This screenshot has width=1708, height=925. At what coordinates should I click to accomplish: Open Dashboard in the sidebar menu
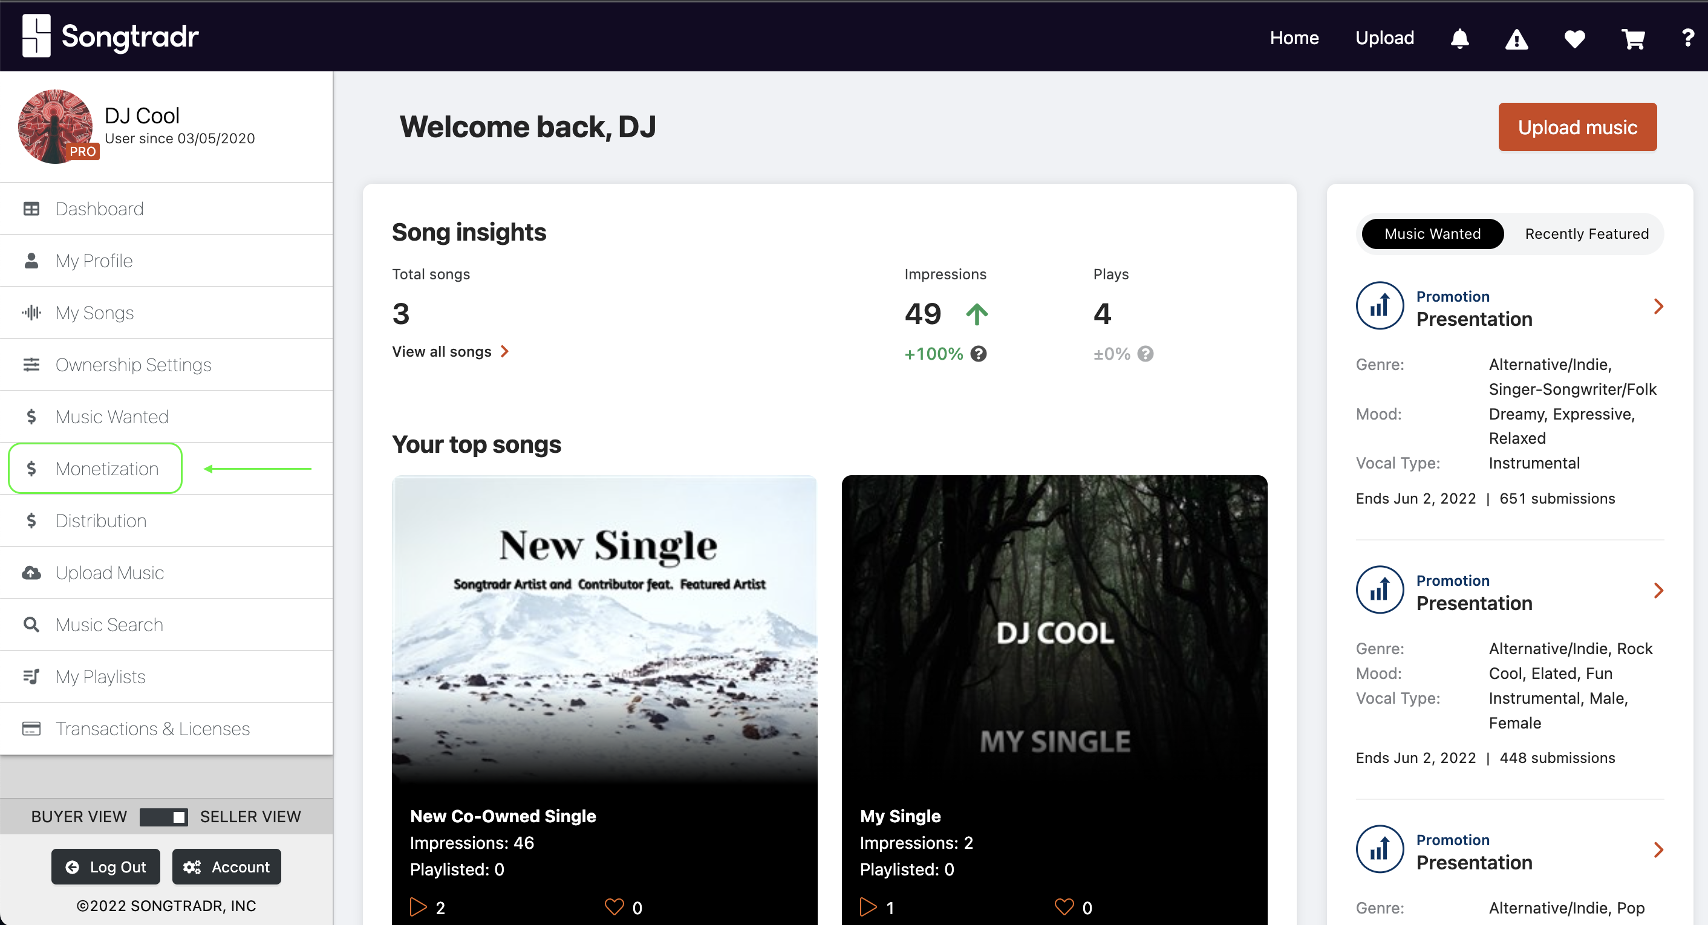(166, 209)
